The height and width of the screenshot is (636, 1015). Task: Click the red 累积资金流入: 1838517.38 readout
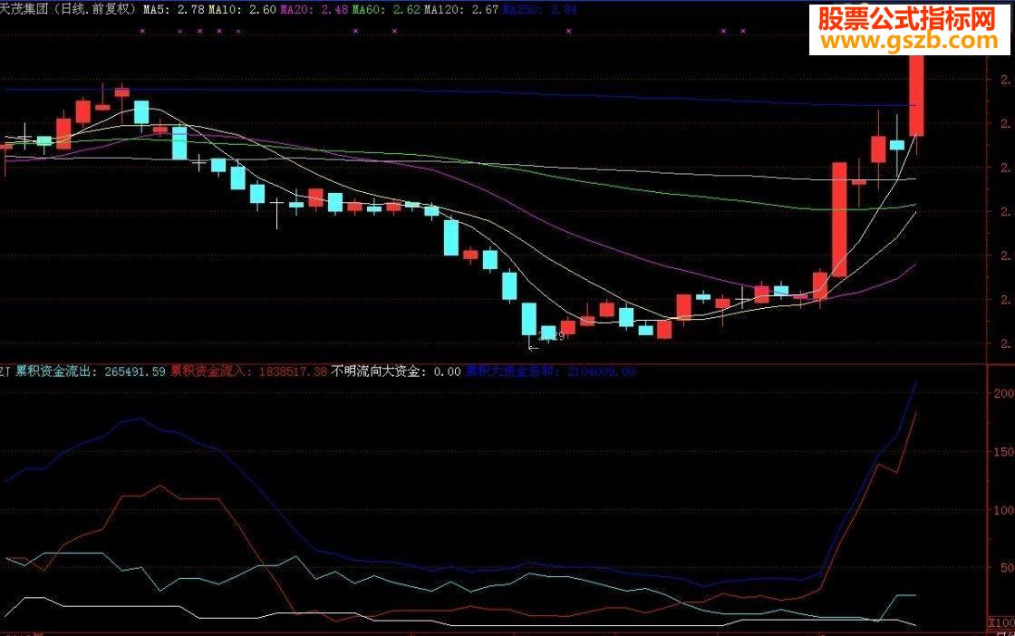[x=248, y=371]
